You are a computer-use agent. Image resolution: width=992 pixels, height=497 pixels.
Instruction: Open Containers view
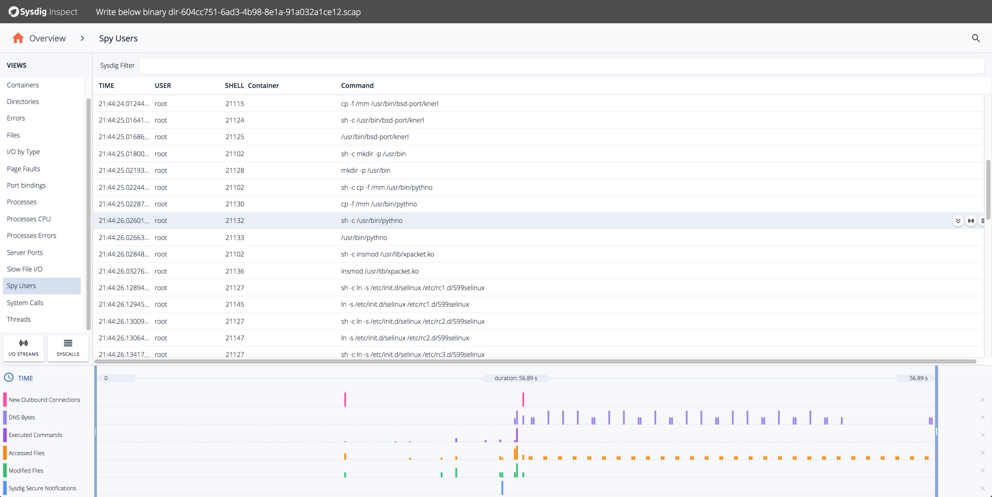pos(23,85)
